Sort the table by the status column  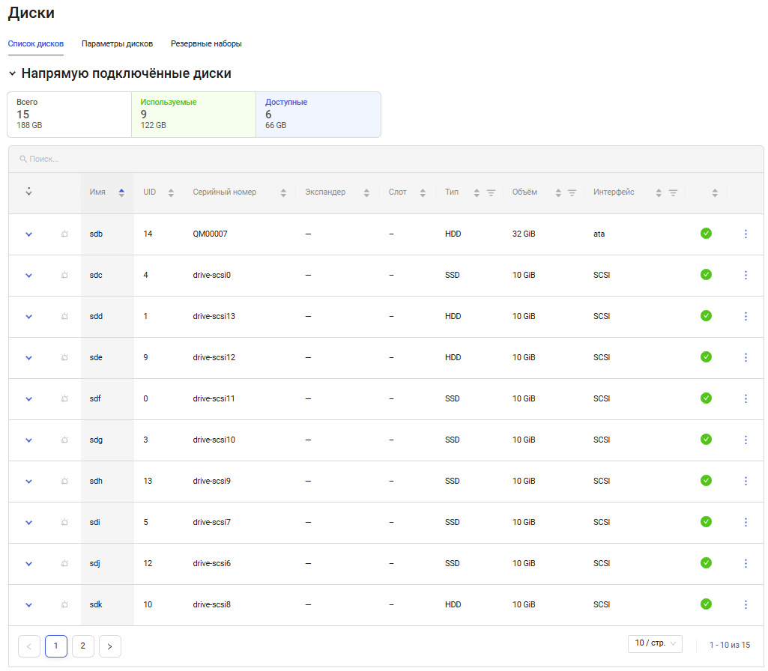pyautogui.click(x=715, y=192)
